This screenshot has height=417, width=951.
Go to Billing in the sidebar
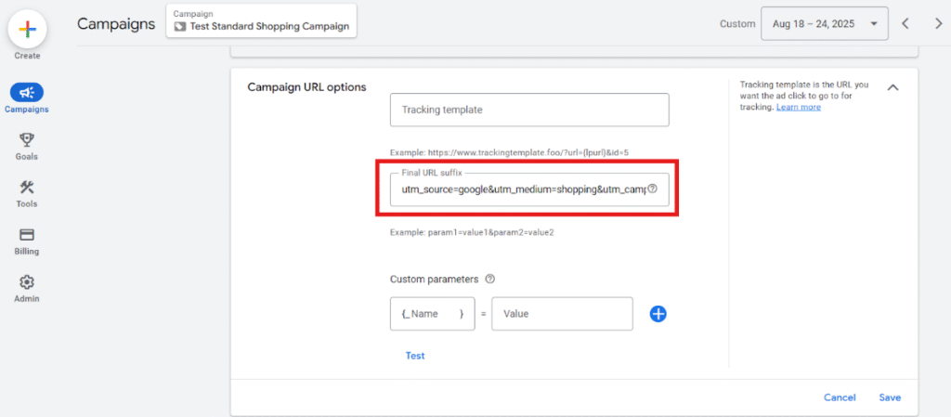tap(27, 235)
